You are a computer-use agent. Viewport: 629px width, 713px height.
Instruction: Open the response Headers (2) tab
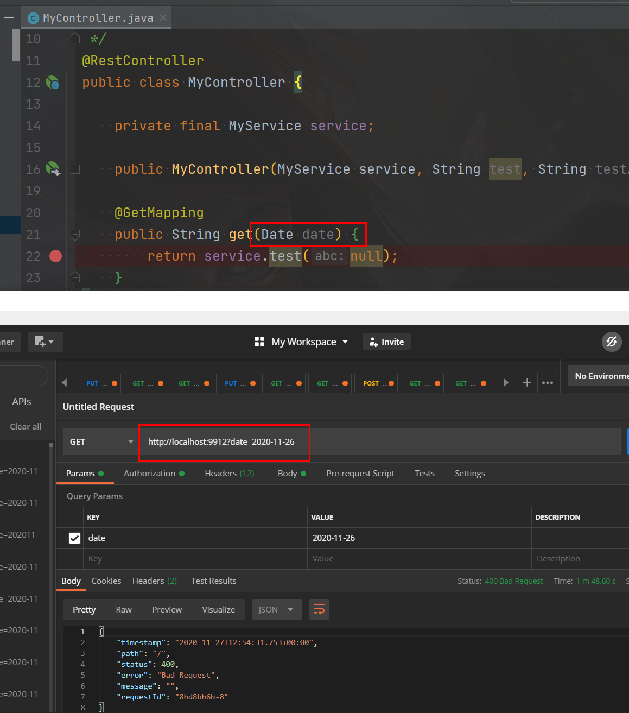[155, 581]
